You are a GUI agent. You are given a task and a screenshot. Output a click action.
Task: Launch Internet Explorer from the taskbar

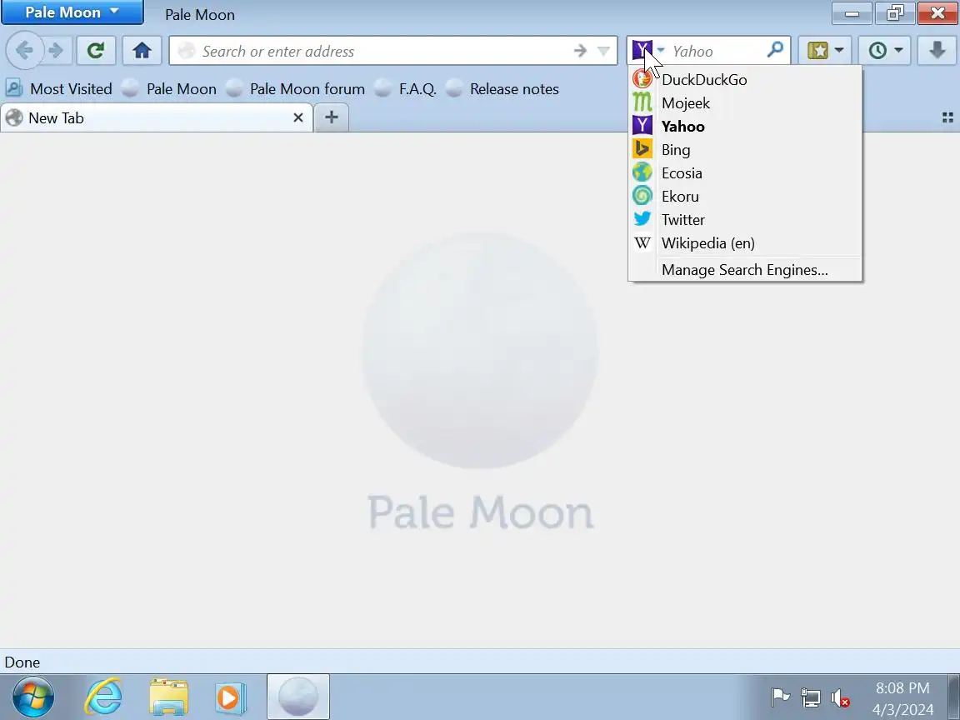pos(102,697)
